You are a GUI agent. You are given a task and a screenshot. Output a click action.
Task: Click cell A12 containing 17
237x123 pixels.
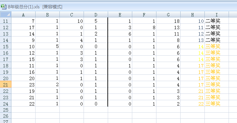point(23,27)
